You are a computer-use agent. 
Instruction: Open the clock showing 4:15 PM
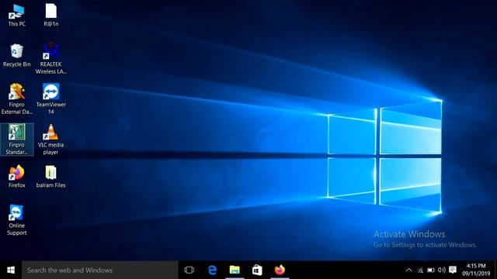tap(476, 270)
